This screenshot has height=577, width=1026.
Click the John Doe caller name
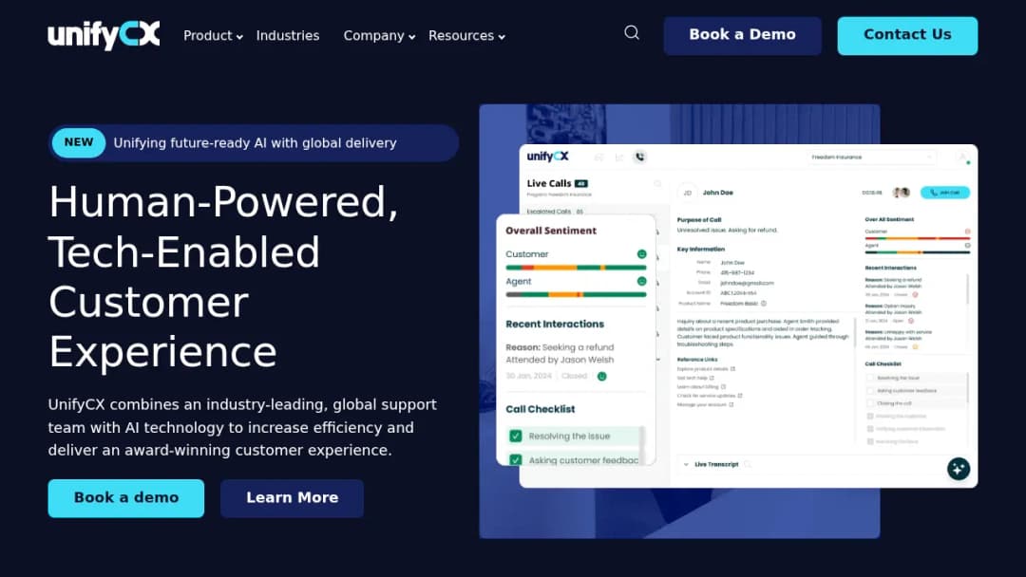[718, 193]
